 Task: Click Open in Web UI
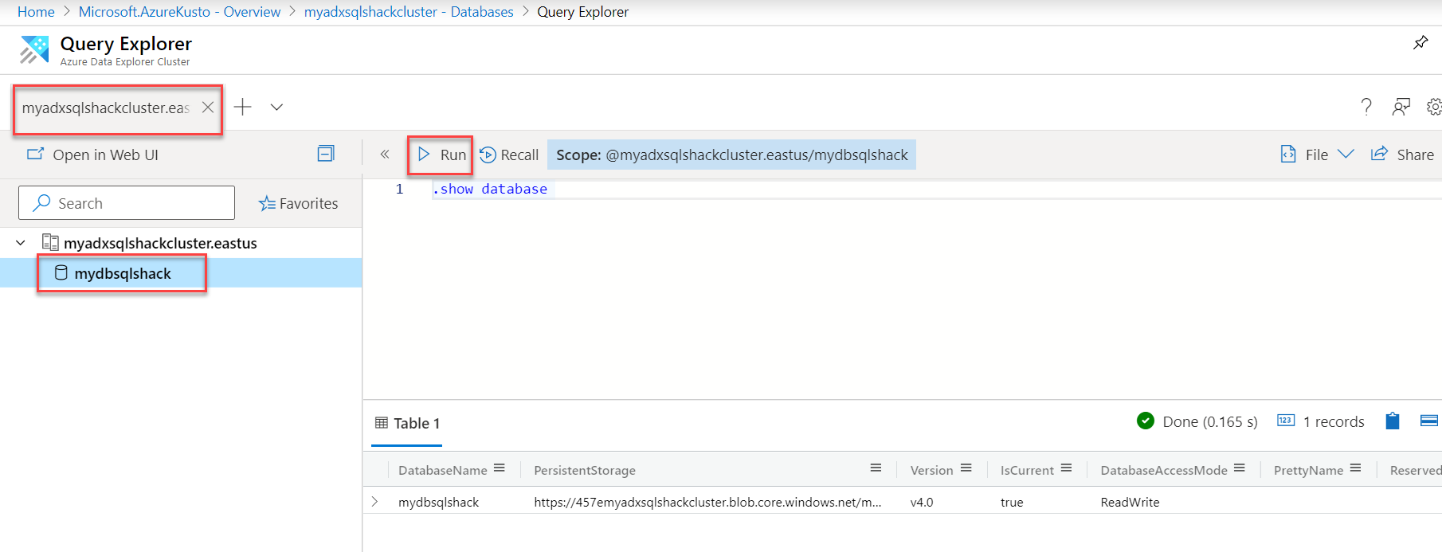coord(92,155)
